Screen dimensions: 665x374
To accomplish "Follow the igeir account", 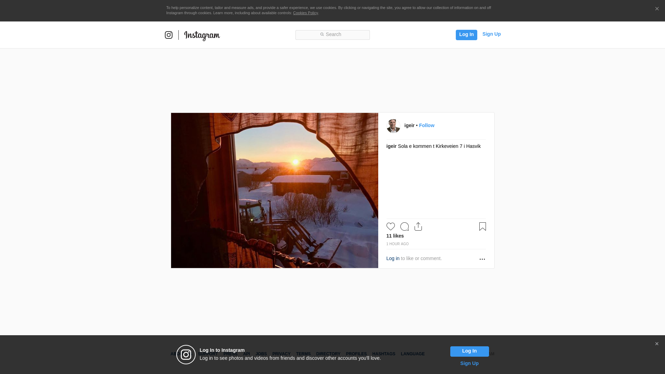I will (426, 125).
